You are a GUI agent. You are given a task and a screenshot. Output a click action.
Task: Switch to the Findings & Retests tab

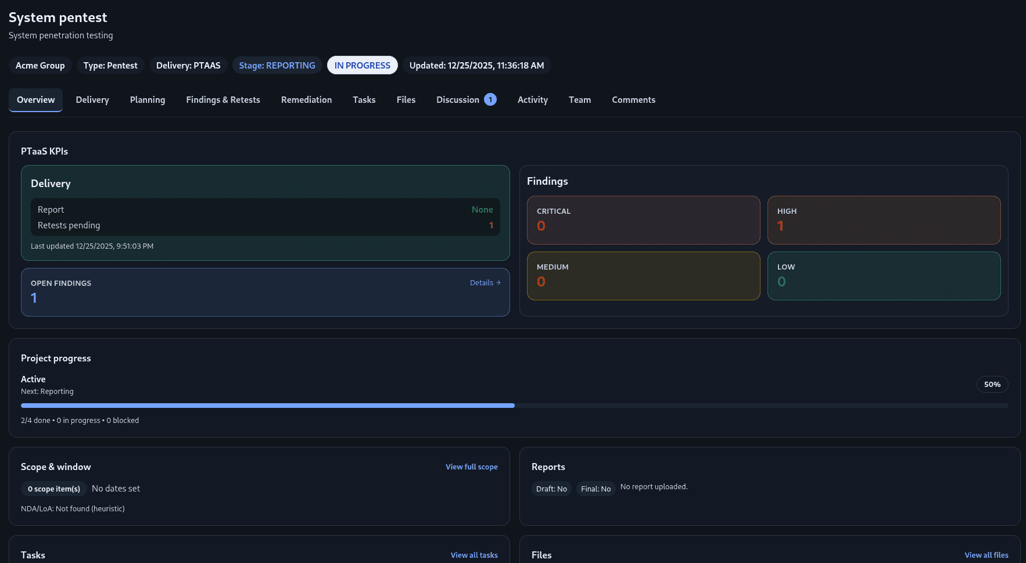(223, 99)
